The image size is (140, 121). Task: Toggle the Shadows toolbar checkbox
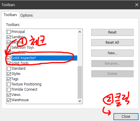(9, 53)
